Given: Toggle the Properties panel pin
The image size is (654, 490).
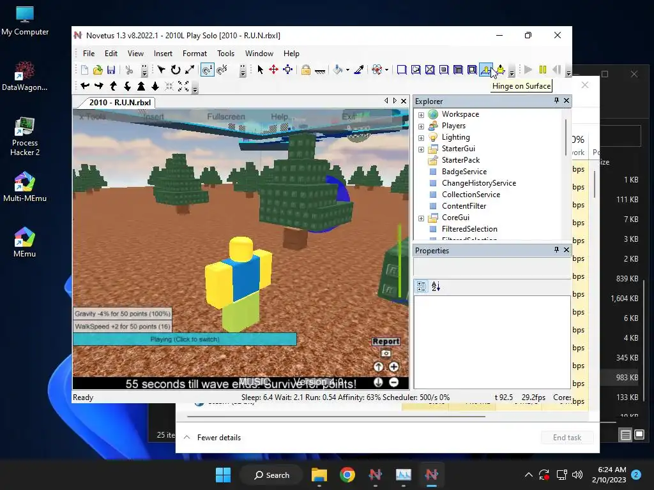Looking at the screenshot, I should point(556,249).
